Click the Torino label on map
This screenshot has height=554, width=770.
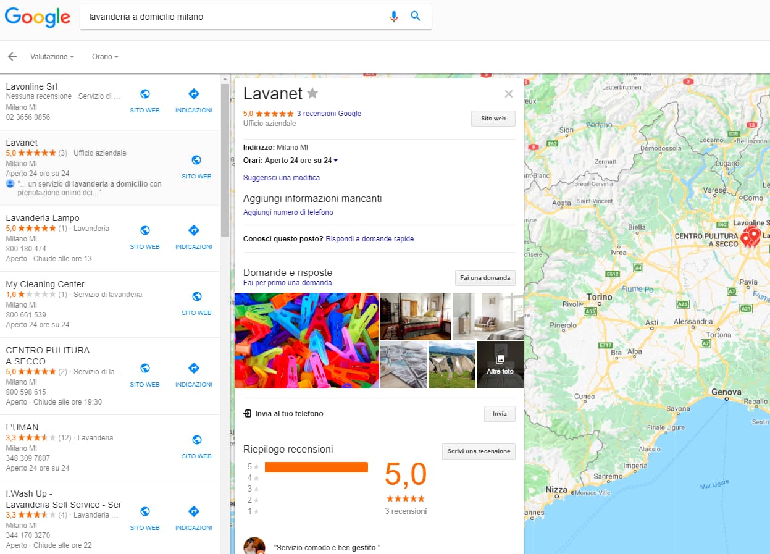[x=599, y=297]
